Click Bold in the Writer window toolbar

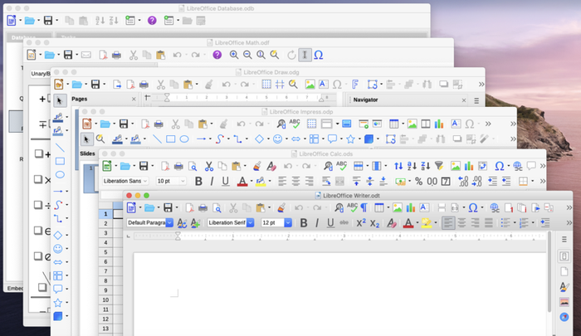[x=304, y=222]
